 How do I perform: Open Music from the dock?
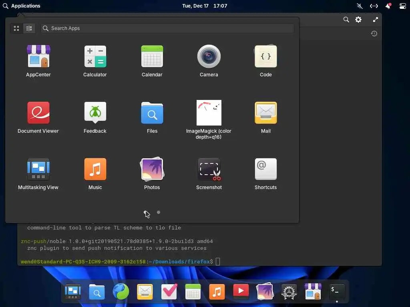pos(217,291)
